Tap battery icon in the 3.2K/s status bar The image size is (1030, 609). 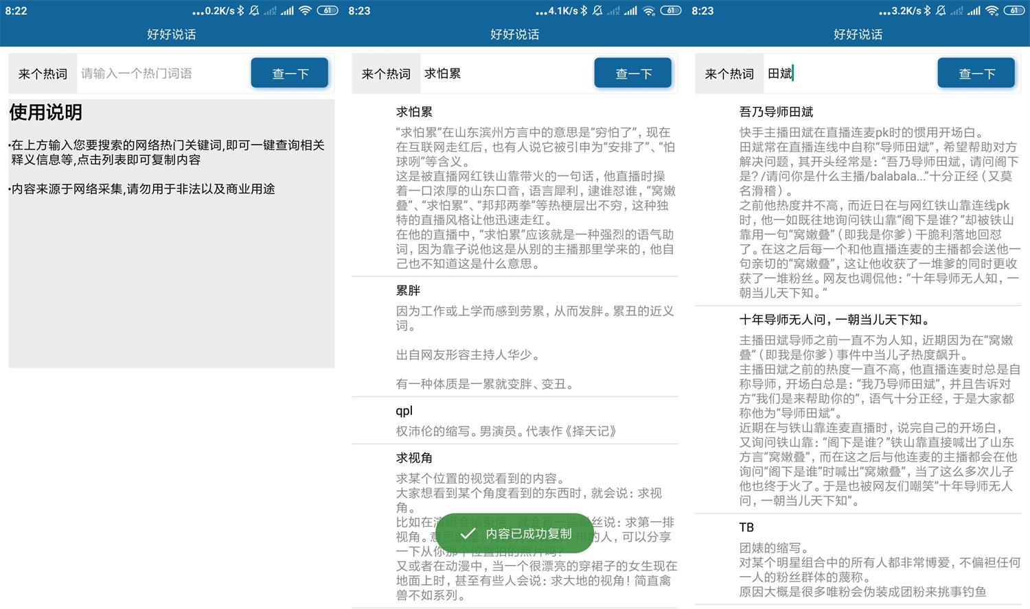(x=1014, y=10)
